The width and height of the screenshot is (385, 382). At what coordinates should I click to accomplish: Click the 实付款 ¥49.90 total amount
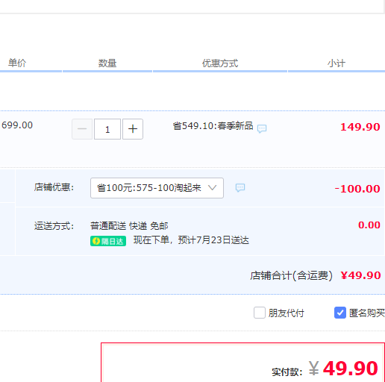pyautogui.click(x=325, y=369)
